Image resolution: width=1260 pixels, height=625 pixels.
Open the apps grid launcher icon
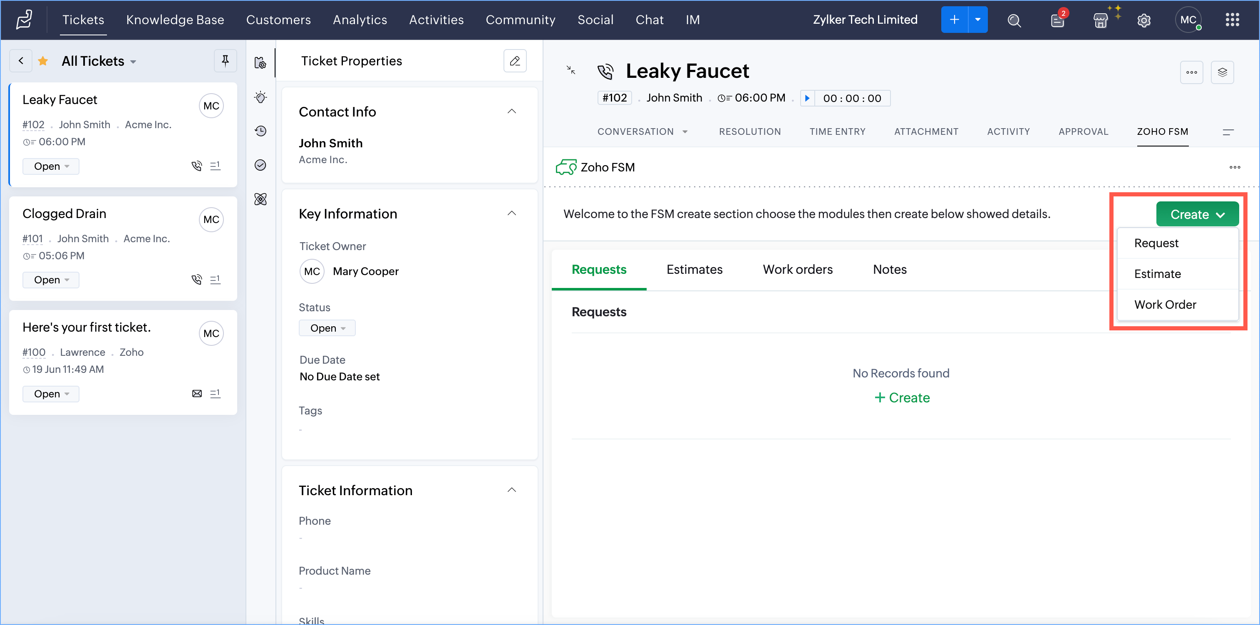point(1232,20)
